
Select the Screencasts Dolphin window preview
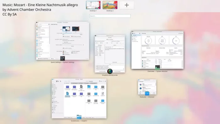(79, 99)
